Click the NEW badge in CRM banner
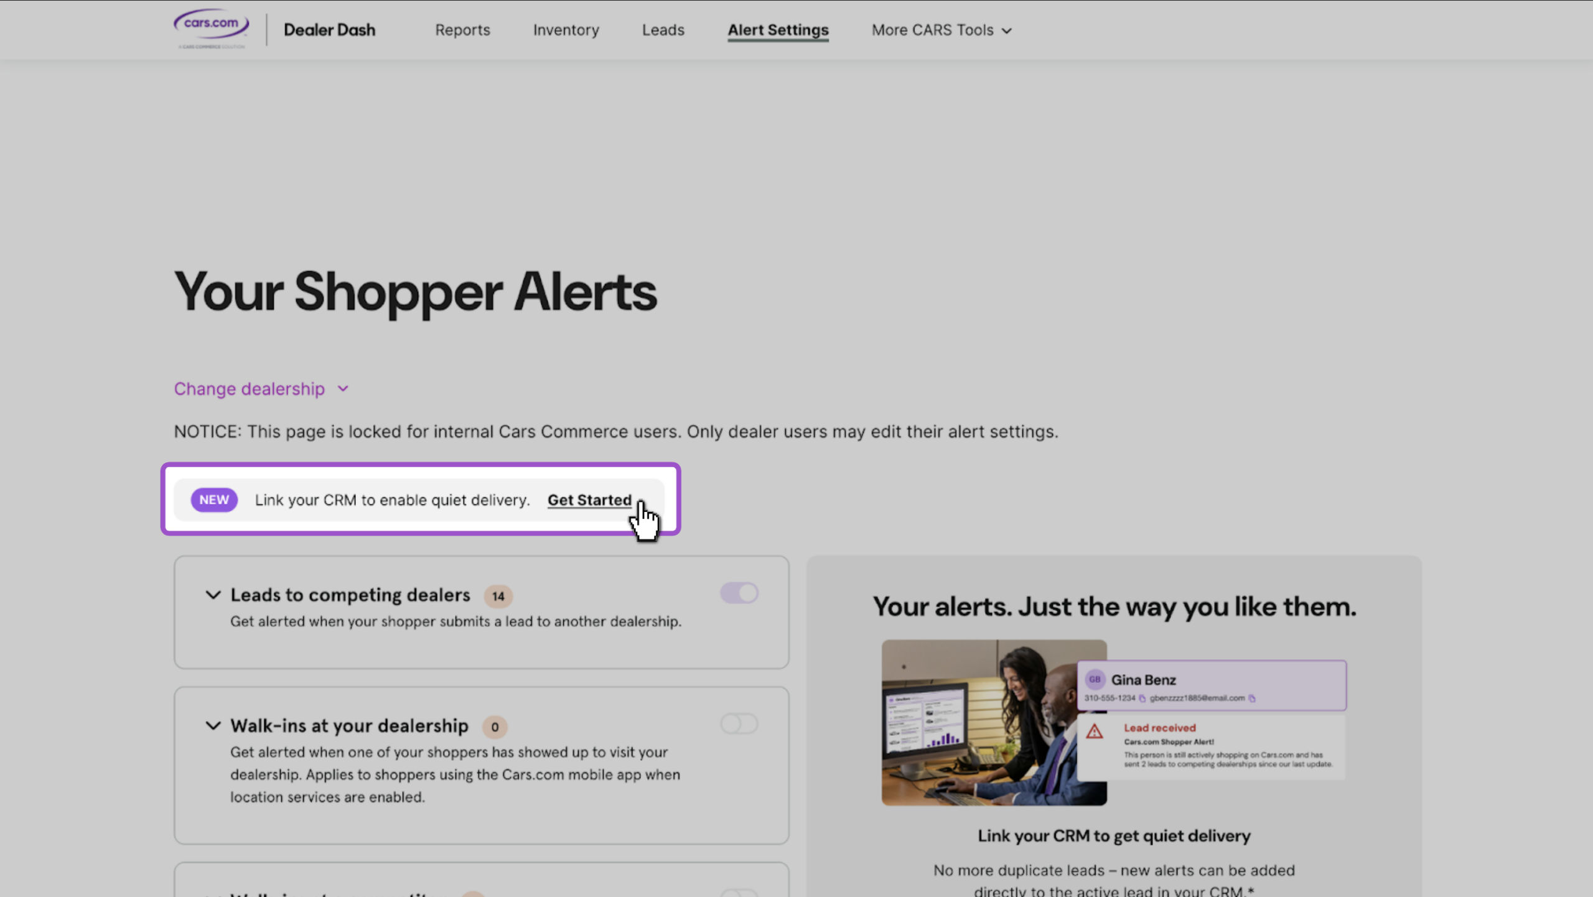The width and height of the screenshot is (1593, 897). (214, 500)
